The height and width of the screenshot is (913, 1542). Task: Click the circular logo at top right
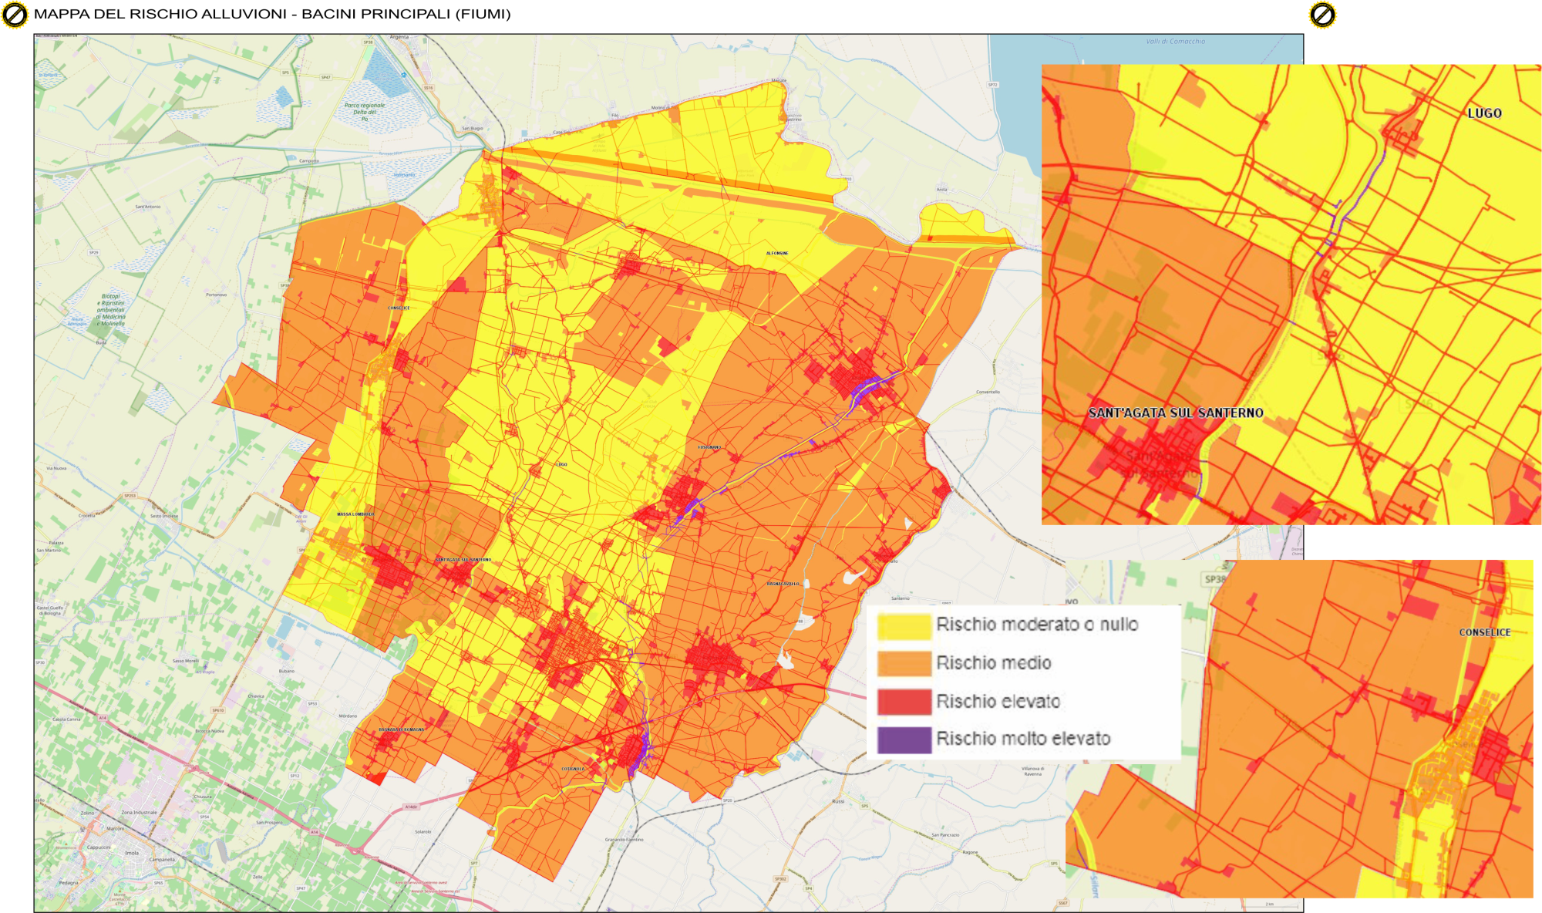[x=1322, y=15]
